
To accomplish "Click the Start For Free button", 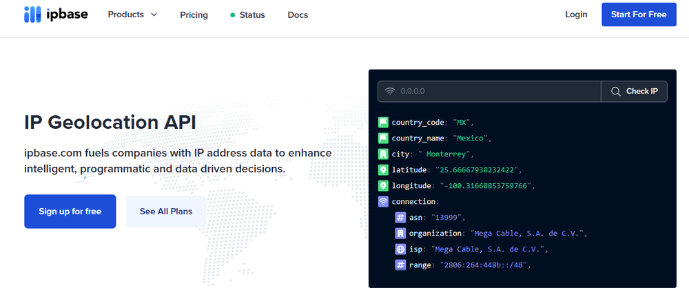I will tap(639, 14).
